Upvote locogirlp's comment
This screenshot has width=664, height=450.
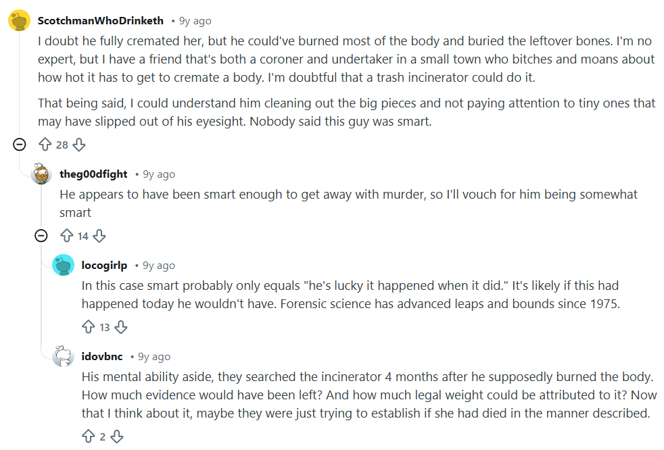(88, 327)
